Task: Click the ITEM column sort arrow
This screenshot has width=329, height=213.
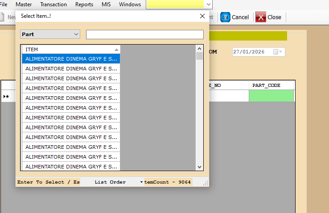Action: [x=116, y=49]
